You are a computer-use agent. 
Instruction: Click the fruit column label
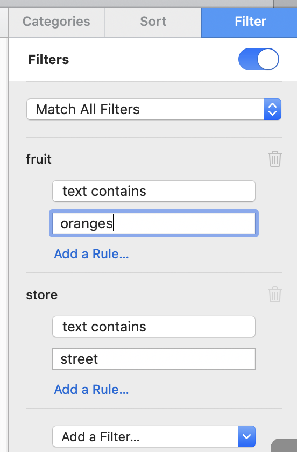click(39, 159)
